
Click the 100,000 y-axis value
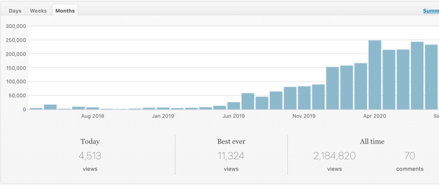[x=16, y=82]
